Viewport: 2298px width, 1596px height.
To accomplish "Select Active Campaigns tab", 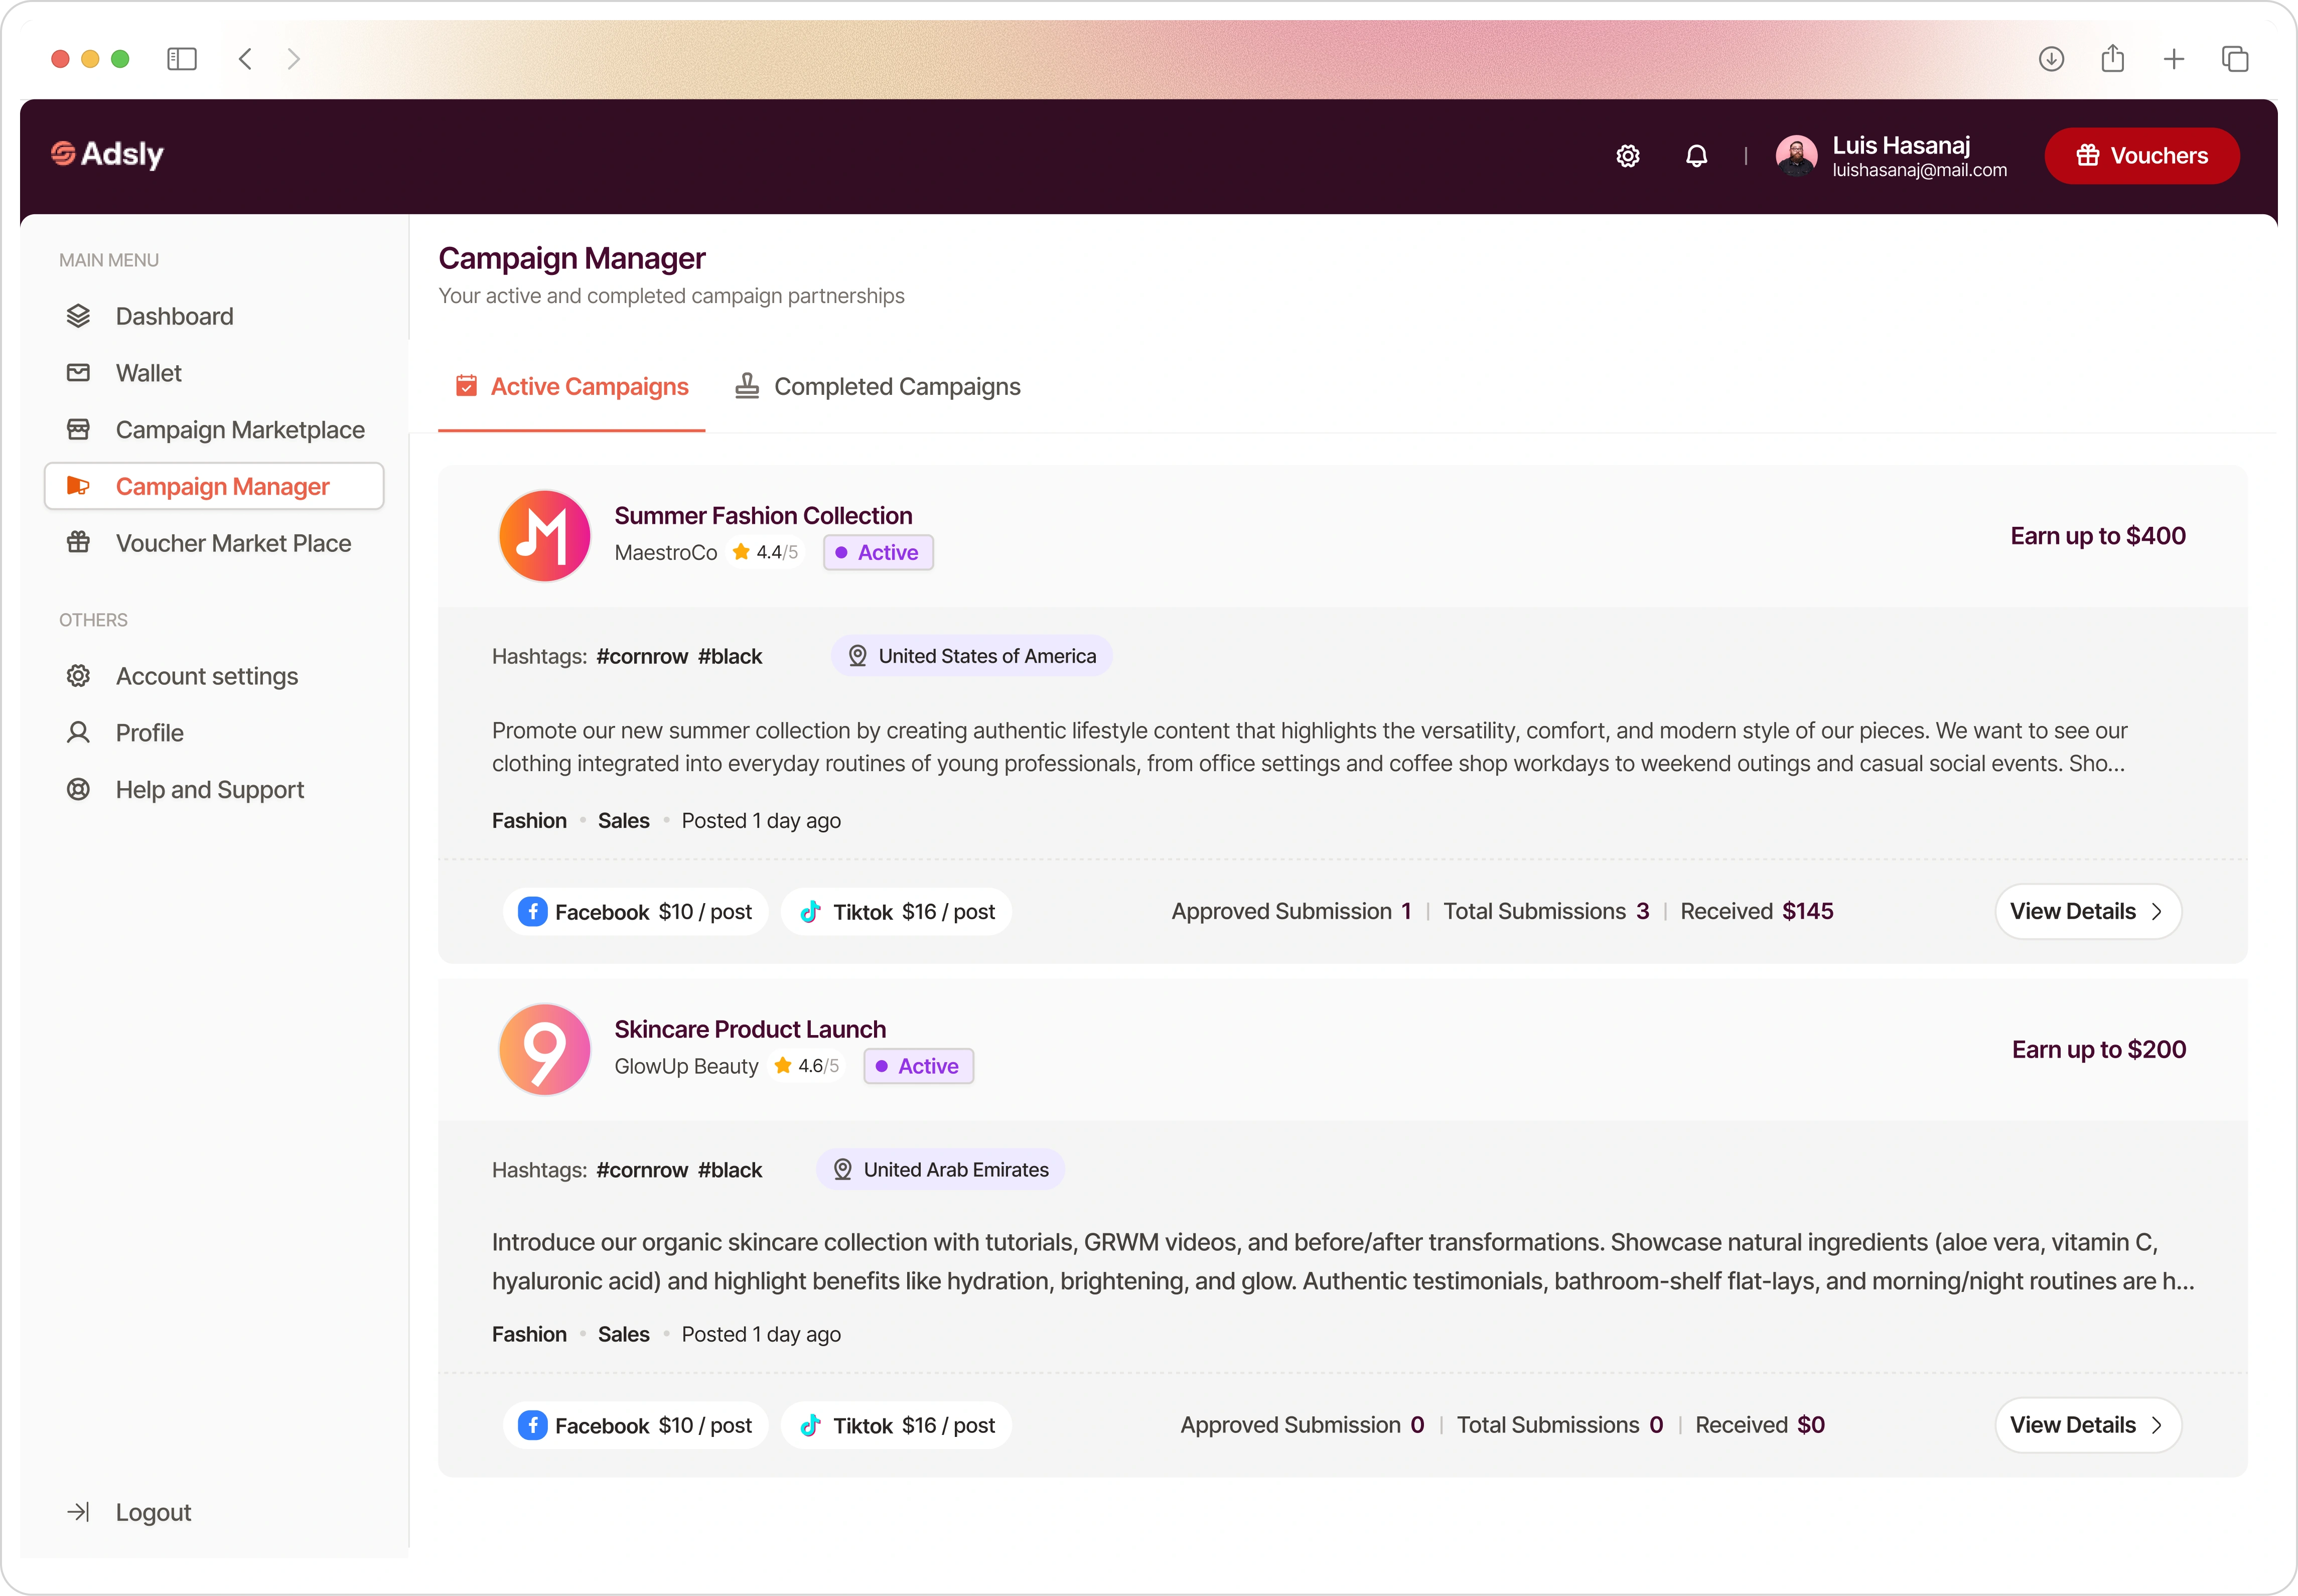I will (x=572, y=387).
